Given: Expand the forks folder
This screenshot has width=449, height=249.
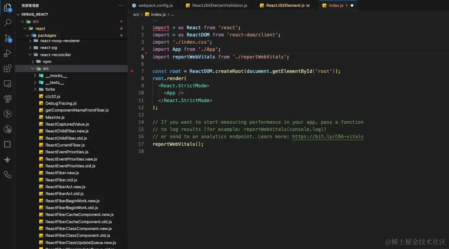Looking at the screenshot, I should point(50,90).
